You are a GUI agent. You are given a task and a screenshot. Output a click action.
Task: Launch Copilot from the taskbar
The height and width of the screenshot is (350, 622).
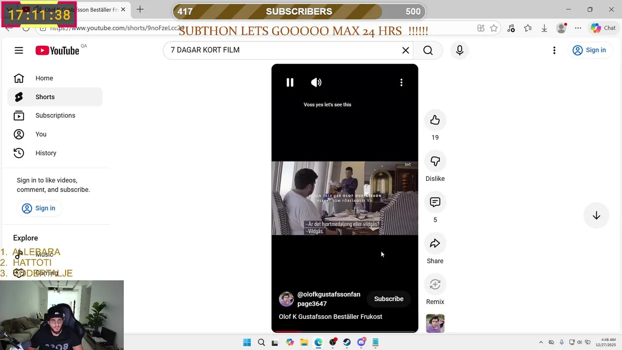coord(290,342)
